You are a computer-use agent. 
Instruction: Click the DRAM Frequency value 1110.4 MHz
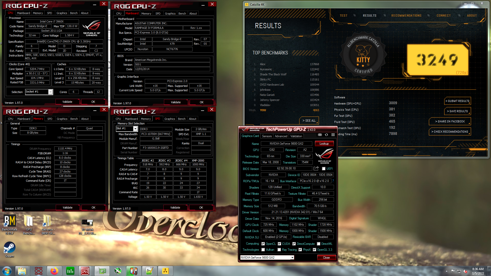coord(65,148)
